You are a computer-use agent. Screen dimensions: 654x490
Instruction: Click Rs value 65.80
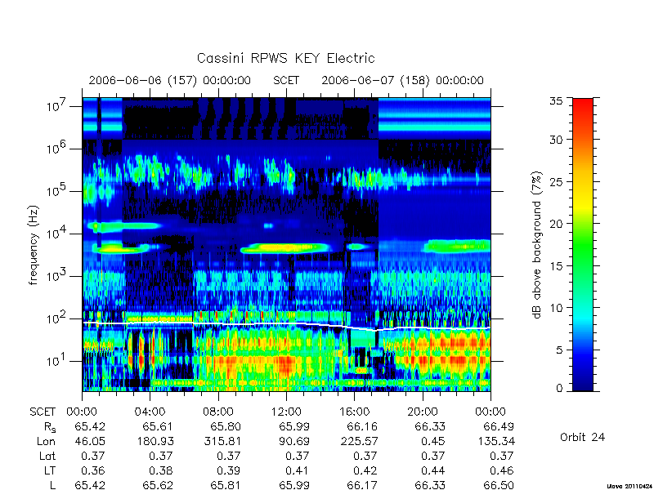(x=226, y=426)
